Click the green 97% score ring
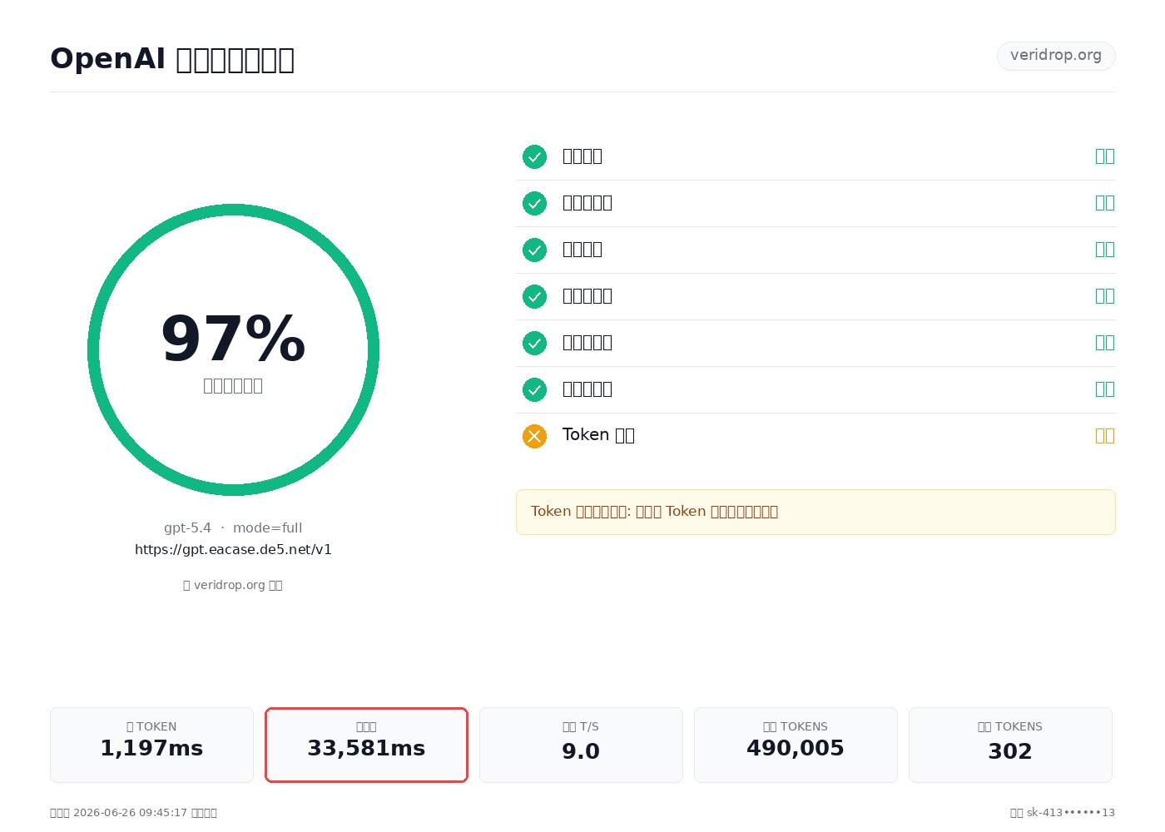 tap(233, 349)
